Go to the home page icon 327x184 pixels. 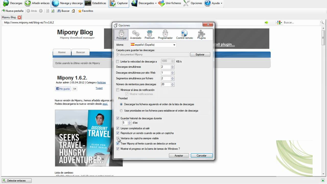(73, 11)
